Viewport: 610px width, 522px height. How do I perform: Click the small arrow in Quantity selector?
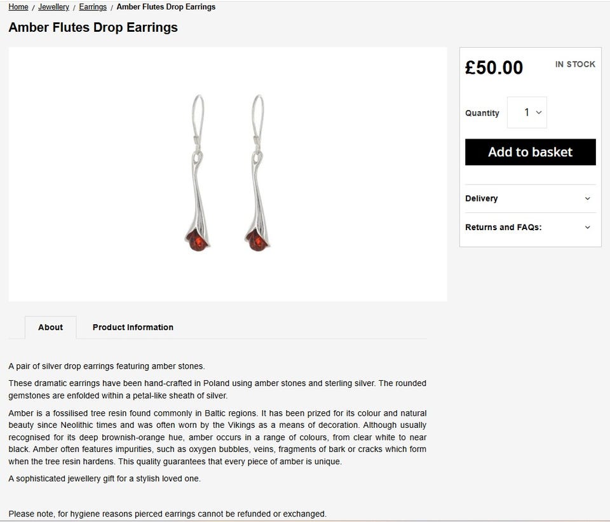(539, 113)
